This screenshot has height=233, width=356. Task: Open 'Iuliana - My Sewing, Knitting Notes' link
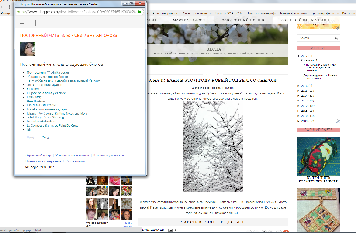[57, 113]
